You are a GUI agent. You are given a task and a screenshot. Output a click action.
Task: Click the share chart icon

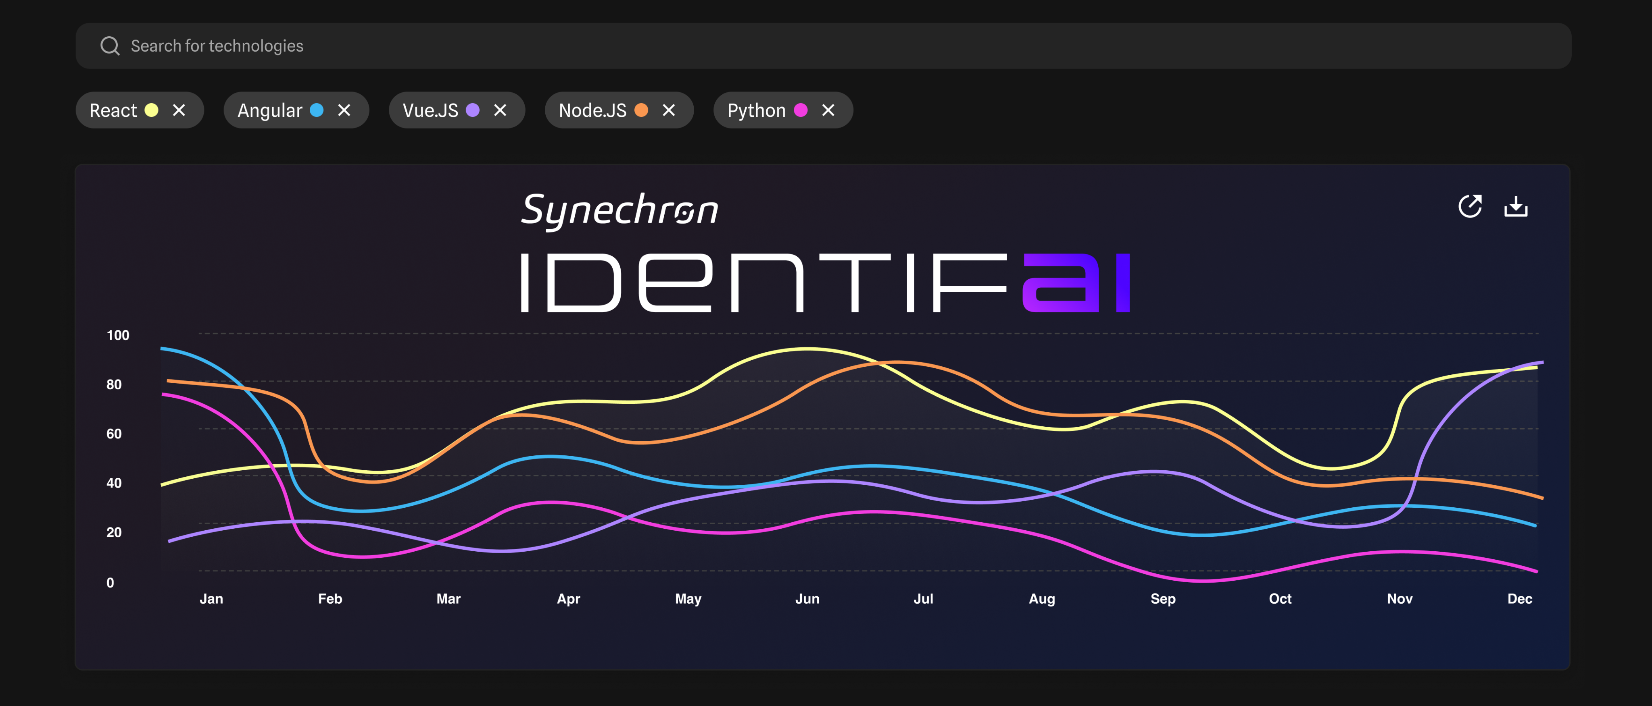(1470, 206)
